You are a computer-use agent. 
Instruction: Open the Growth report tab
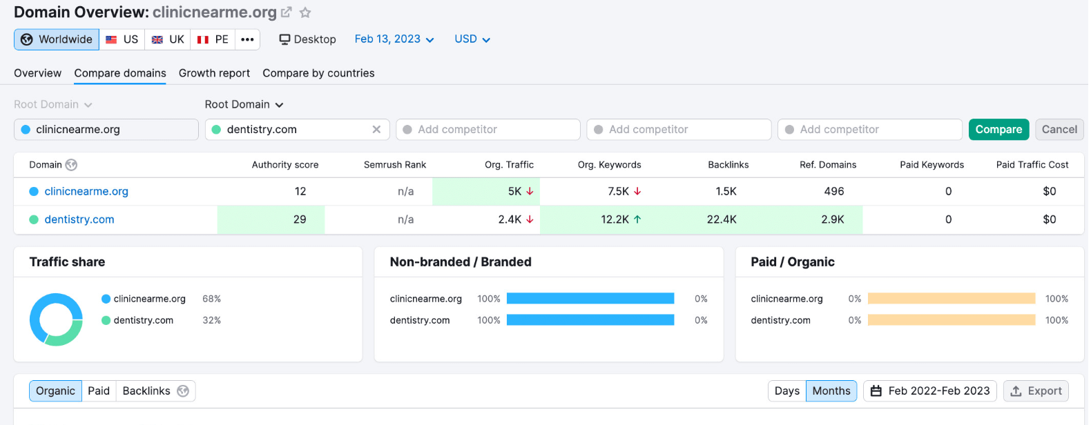[214, 73]
